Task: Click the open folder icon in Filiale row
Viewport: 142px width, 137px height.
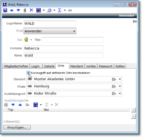Action: [x=114, y=86]
